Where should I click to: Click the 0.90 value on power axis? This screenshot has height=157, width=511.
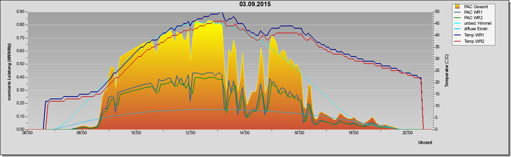pos(21,12)
